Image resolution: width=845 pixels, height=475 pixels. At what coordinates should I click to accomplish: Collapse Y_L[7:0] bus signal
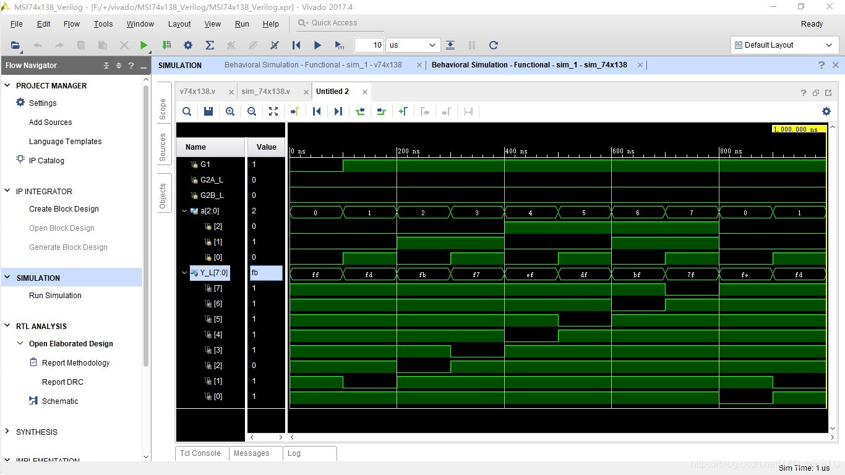coord(184,273)
